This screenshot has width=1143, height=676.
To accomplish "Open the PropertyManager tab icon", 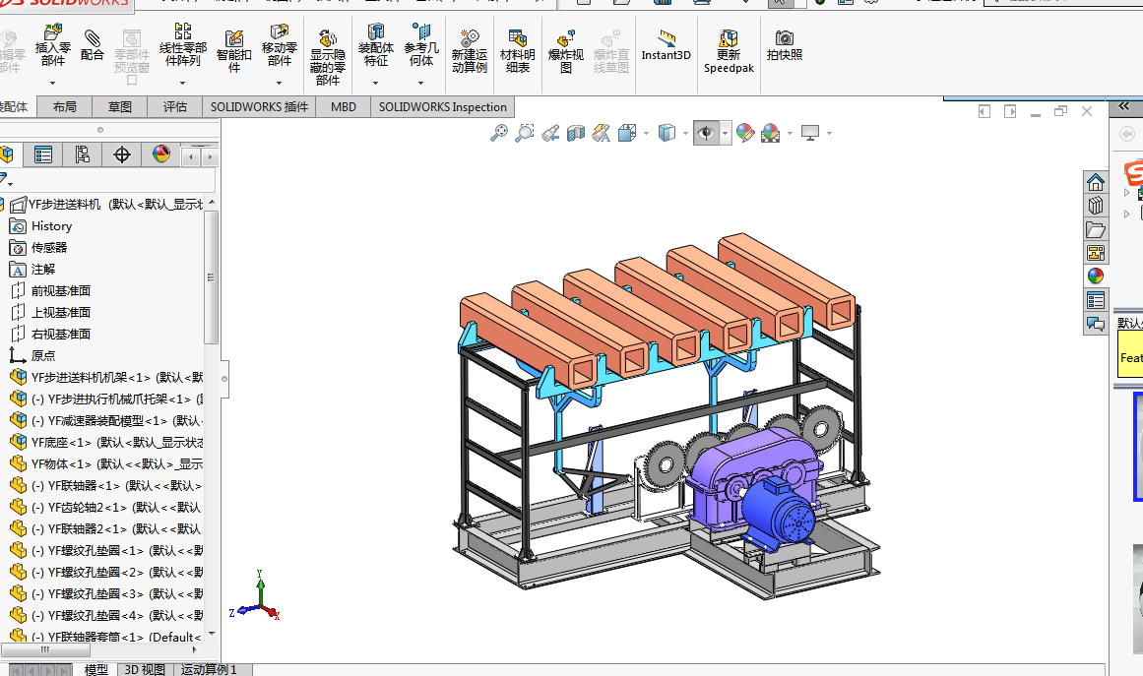I will click(43, 154).
